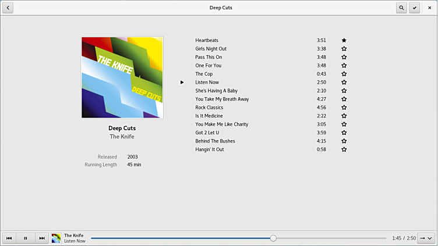Open the repeat mode dropdown
Image resolution: width=438 pixels, height=246 pixels.
point(426,238)
